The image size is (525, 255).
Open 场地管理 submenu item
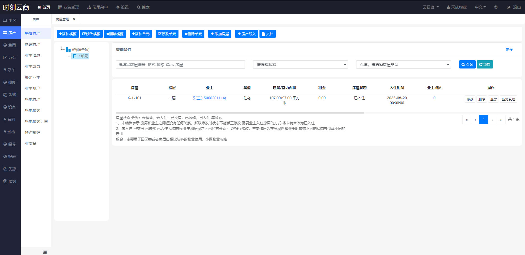point(36,99)
